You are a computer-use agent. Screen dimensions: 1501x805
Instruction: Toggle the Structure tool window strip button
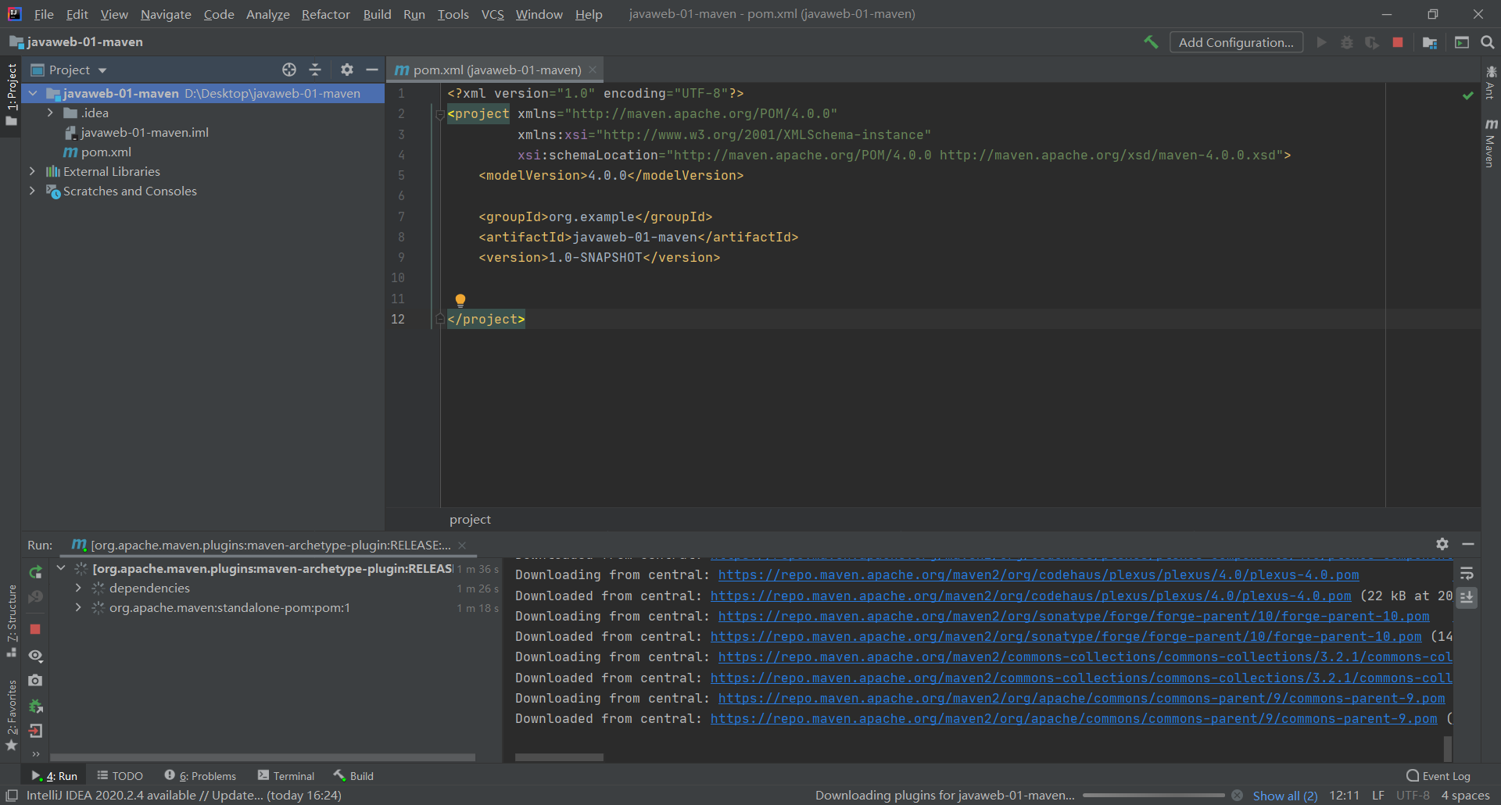pyautogui.click(x=11, y=621)
